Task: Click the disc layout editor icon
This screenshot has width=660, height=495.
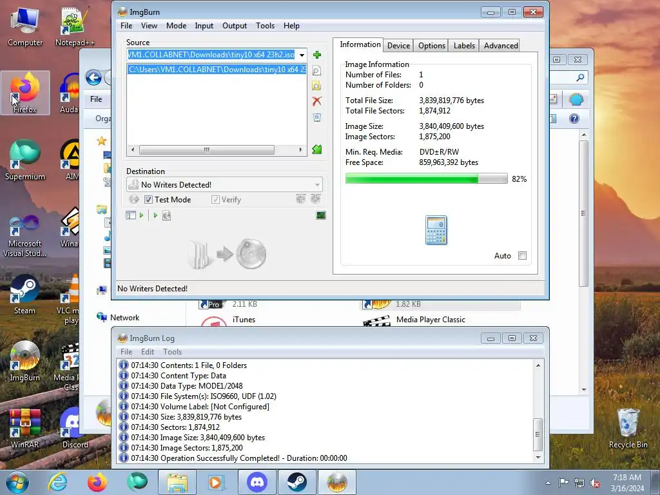Action: (130, 215)
